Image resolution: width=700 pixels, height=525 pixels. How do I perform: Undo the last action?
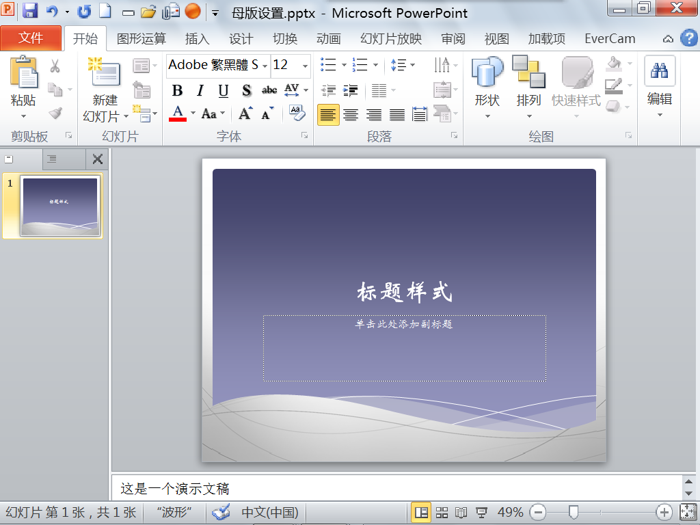click(x=52, y=11)
